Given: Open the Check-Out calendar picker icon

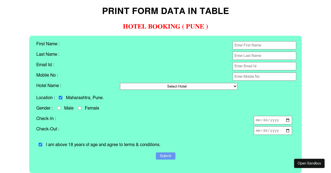Looking at the screenshot, I should [288, 131].
